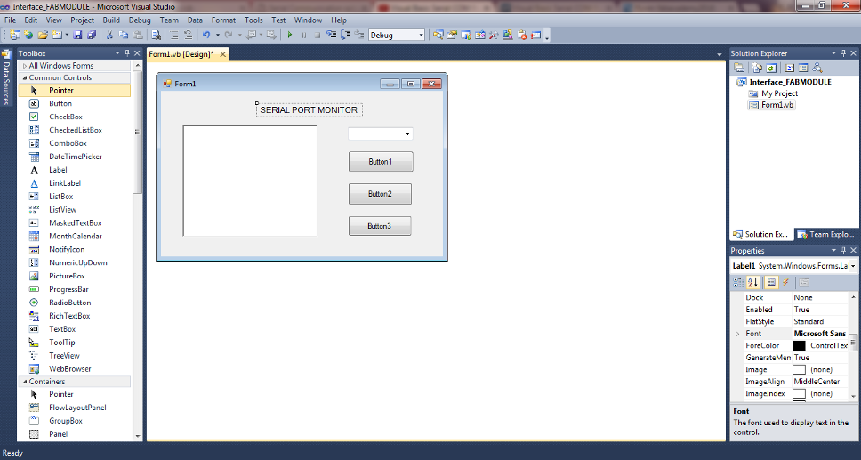Auto-hide the Properties panel with the pushpin icon
Screen dimensions: 861x460
[843, 250]
